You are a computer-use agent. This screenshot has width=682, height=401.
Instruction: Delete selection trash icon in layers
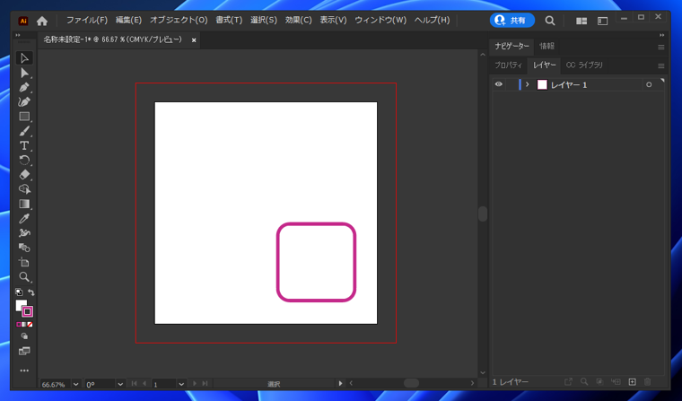648,382
